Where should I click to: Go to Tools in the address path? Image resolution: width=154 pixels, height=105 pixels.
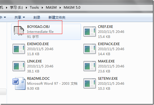34,7
